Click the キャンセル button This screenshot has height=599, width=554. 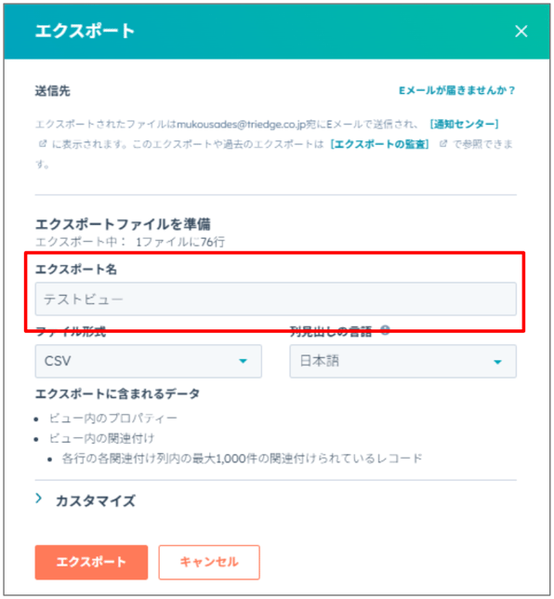[x=209, y=562]
